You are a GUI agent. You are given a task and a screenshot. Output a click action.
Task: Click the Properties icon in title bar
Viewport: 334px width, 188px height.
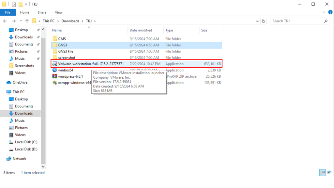coord(14,4)
